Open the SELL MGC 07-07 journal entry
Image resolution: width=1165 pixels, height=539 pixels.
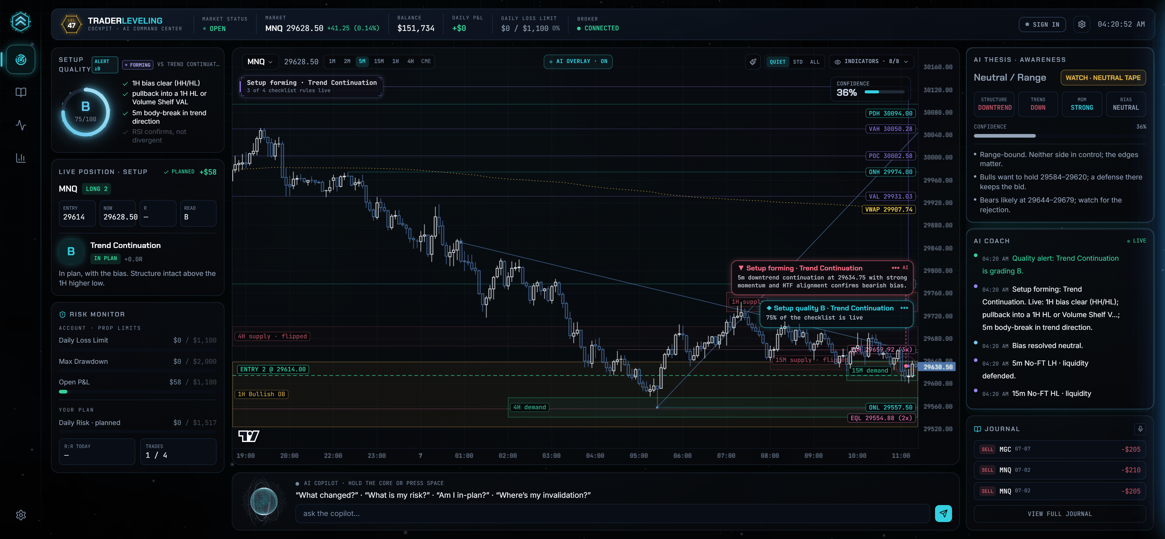[1059, 449]
